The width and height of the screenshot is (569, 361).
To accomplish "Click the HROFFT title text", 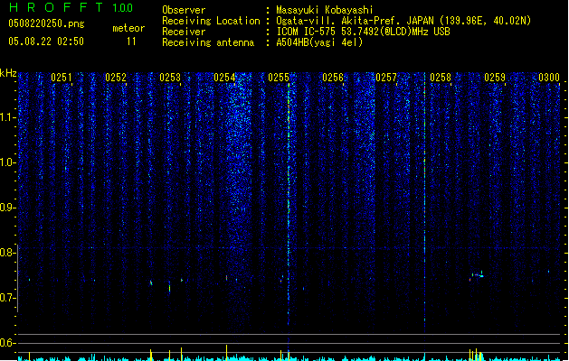I will 56,7.
